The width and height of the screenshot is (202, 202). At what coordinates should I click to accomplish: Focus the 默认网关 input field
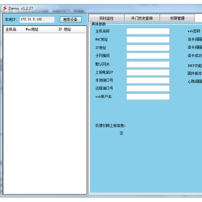148,64
